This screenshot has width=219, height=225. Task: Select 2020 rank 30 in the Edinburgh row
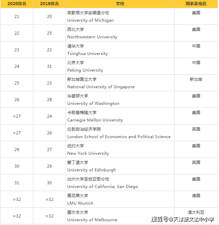click(x=17, y=166)
